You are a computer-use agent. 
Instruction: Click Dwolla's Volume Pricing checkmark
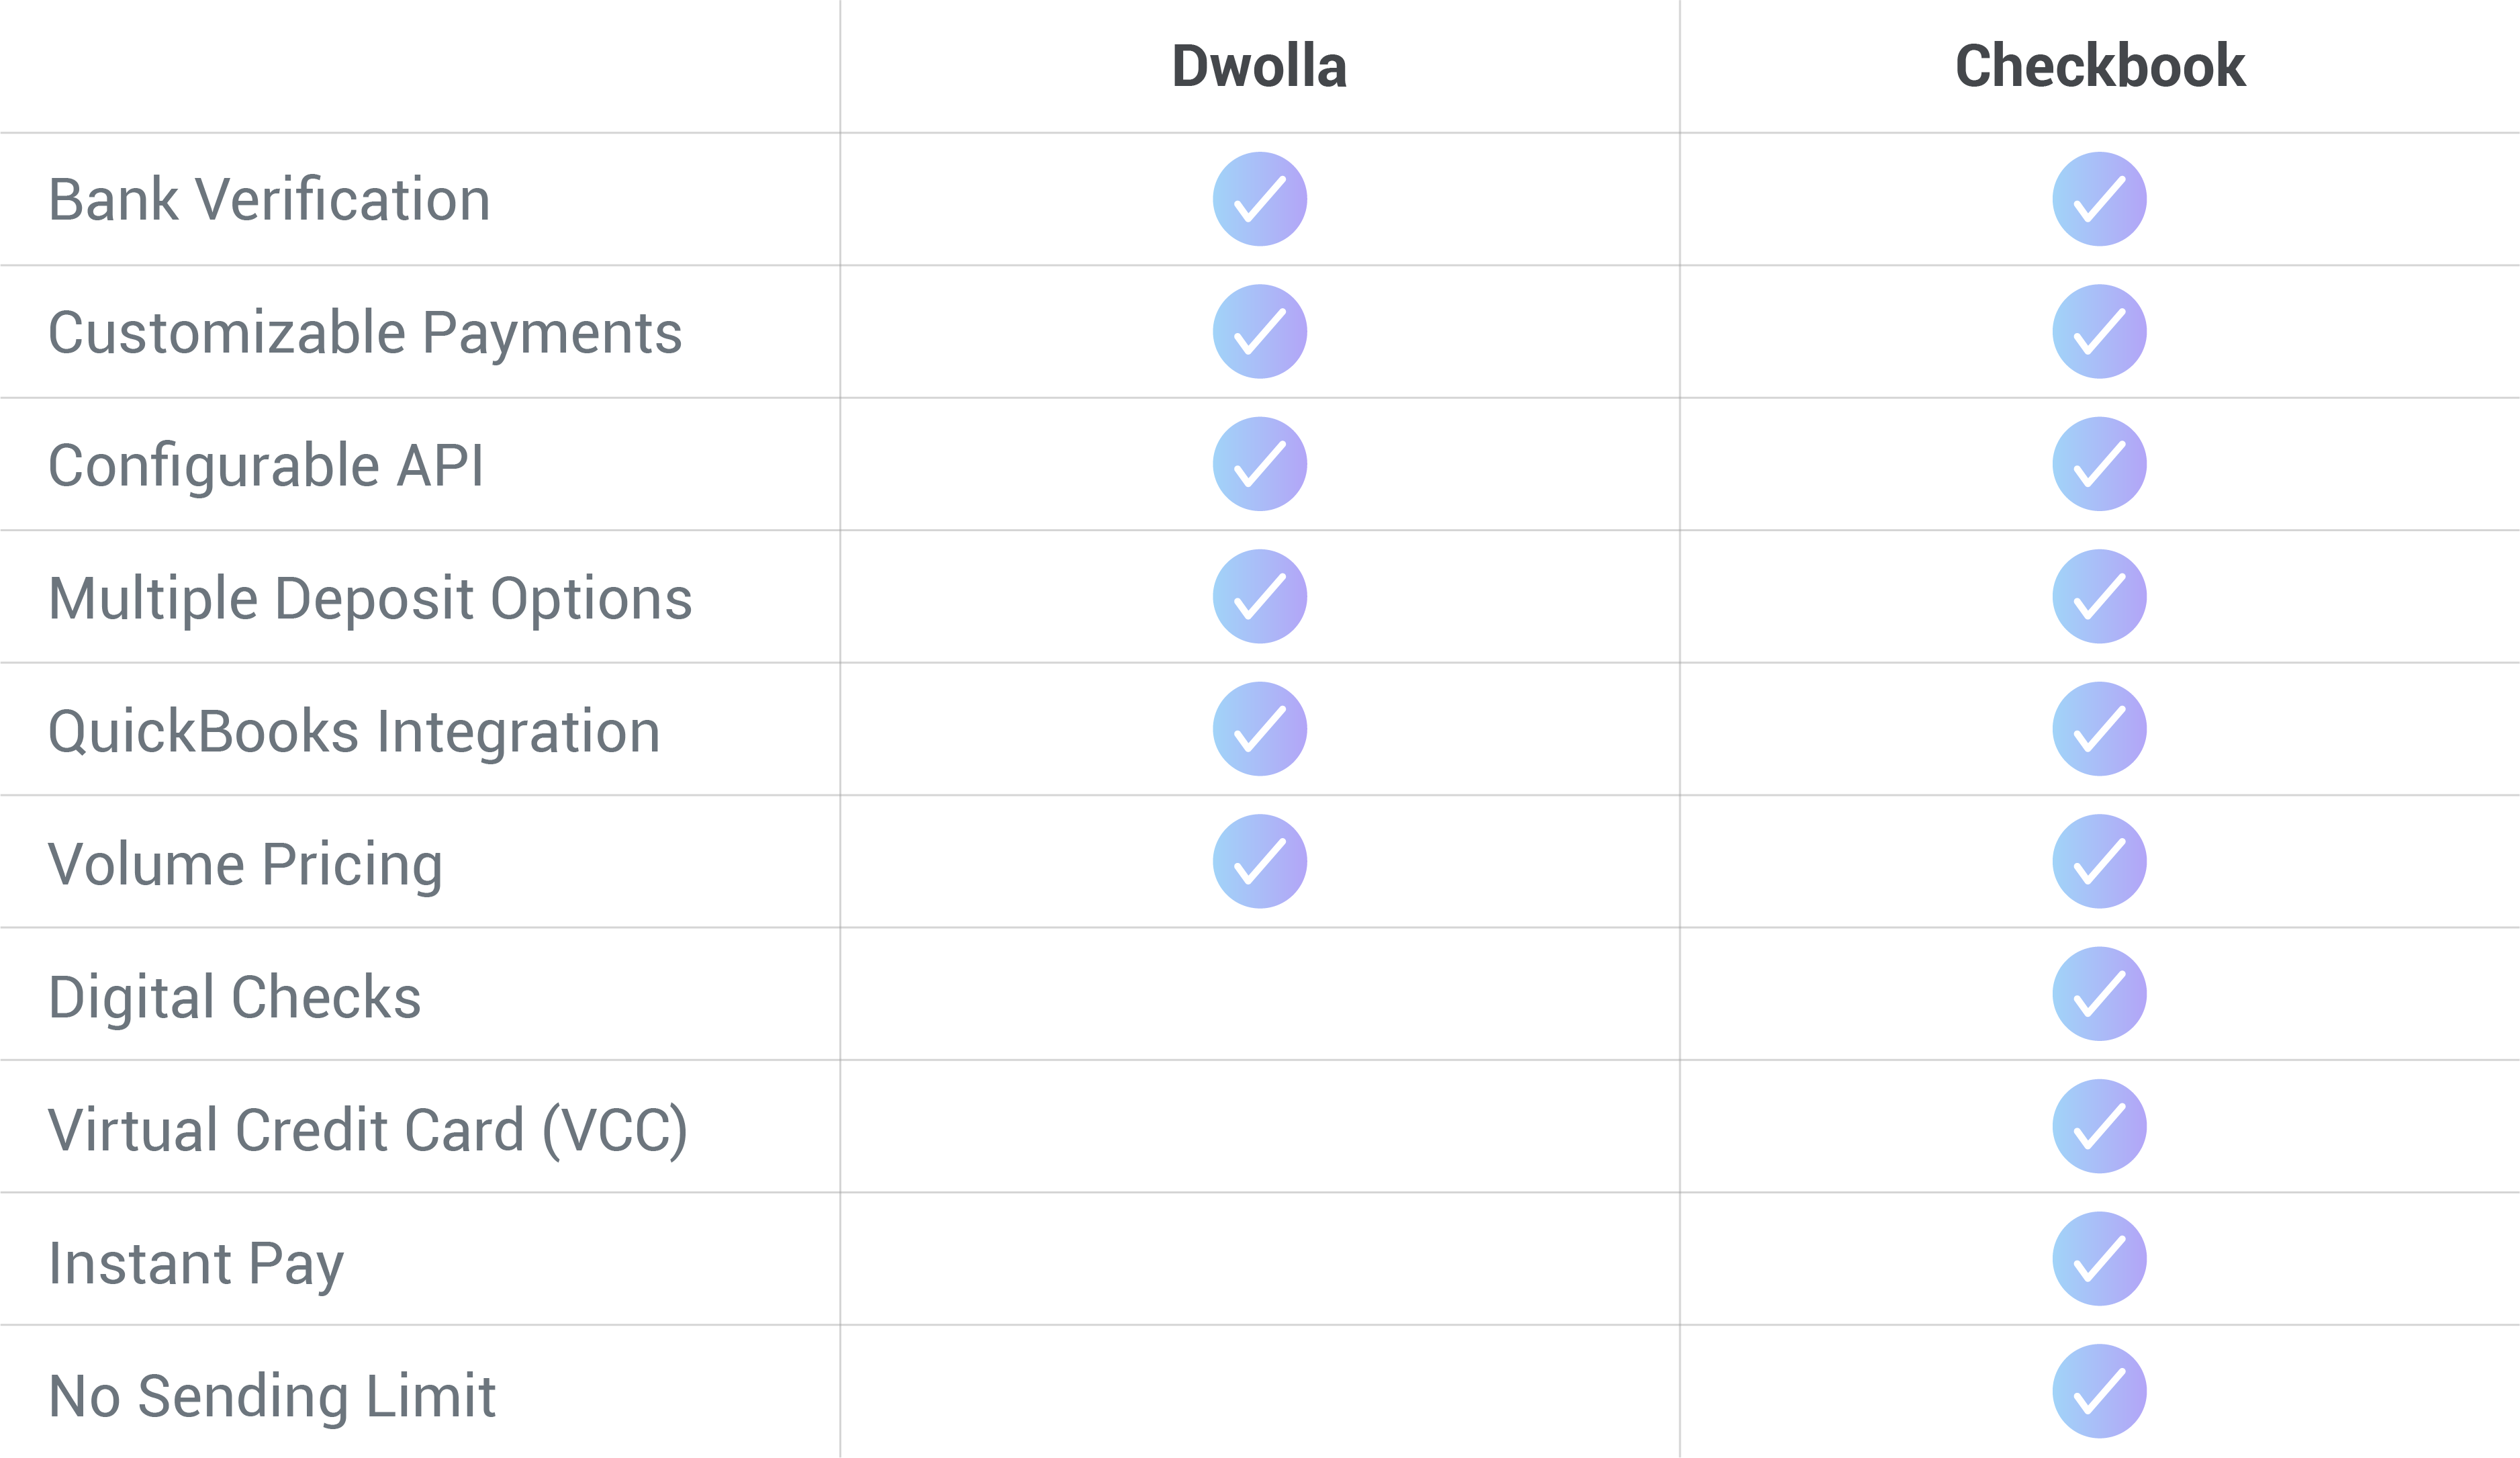(x=1260, y=862)
